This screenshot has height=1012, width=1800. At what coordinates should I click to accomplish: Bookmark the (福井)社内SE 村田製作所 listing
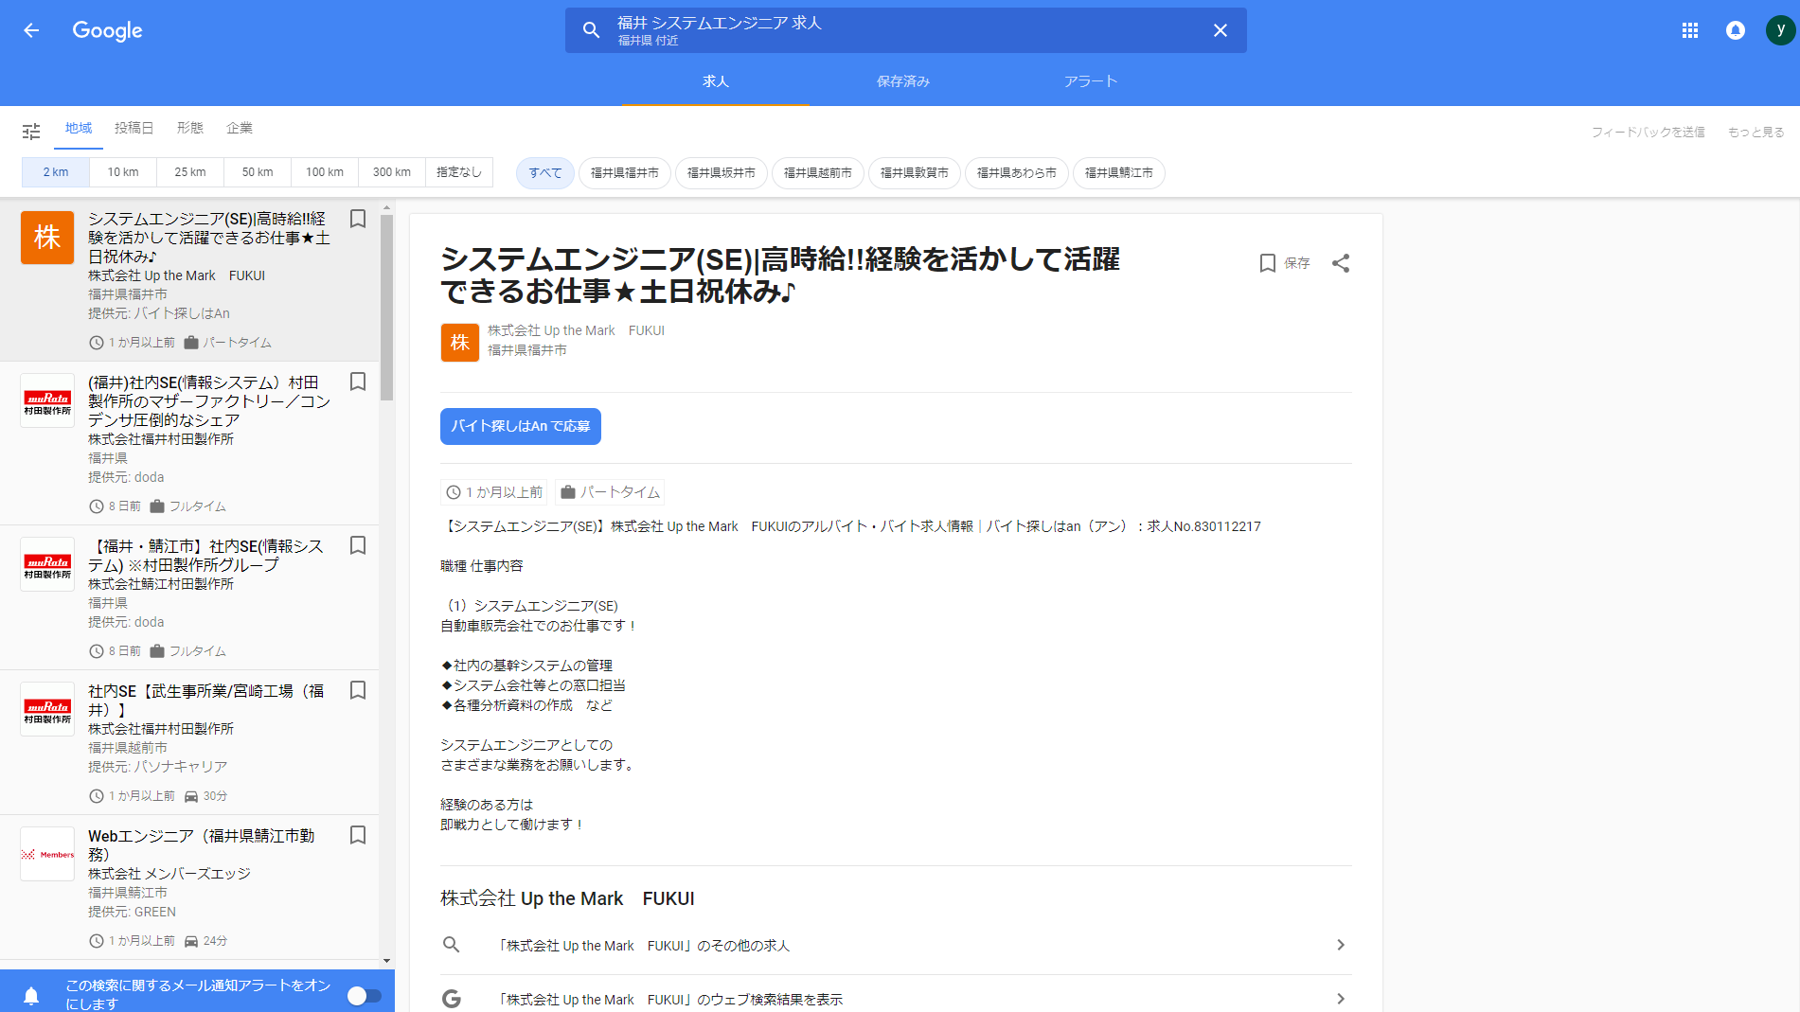tap(358, 382)
